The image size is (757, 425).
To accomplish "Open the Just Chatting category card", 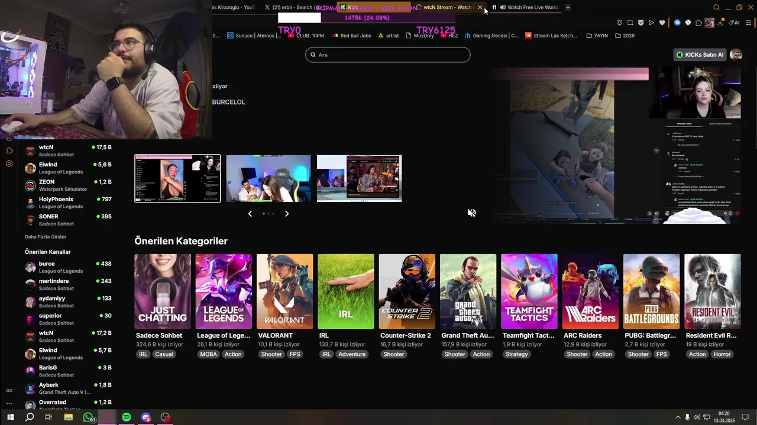I will [163, 291].
